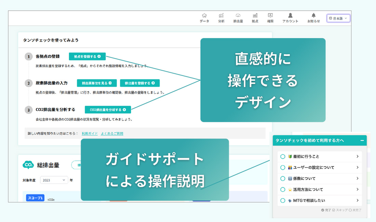Expand the 係数について chevron
This screenshot has width=376, height=222.
[x=357, y=178]
